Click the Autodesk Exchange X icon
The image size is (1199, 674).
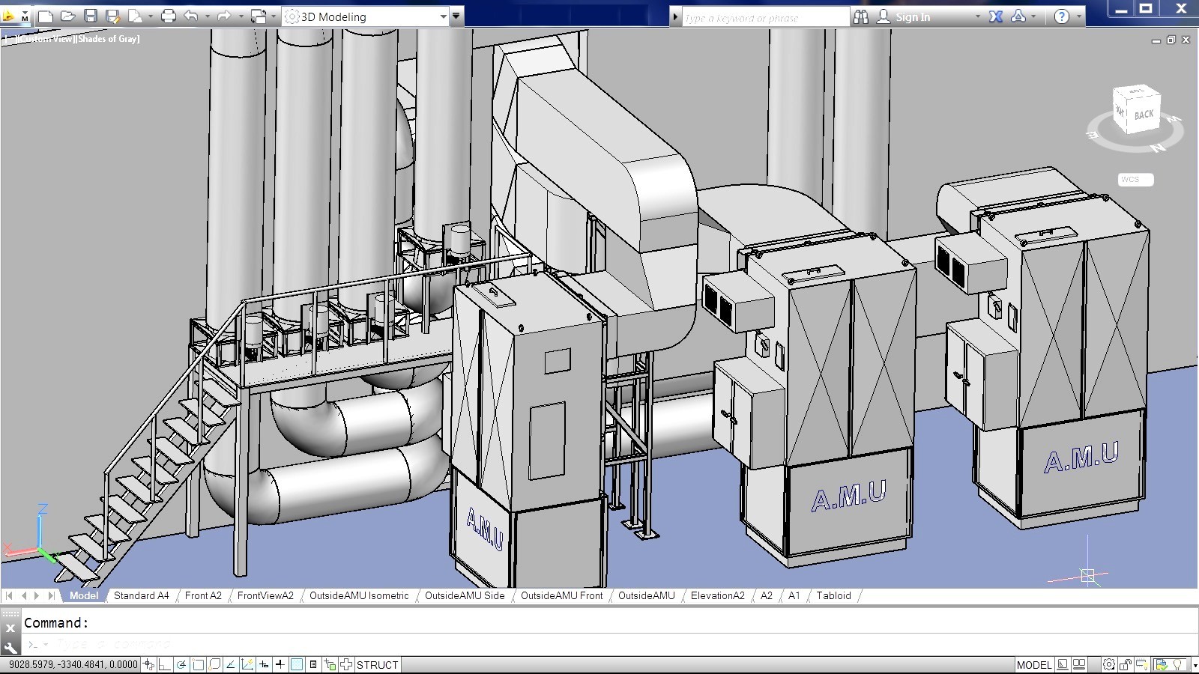click(995, 16)
